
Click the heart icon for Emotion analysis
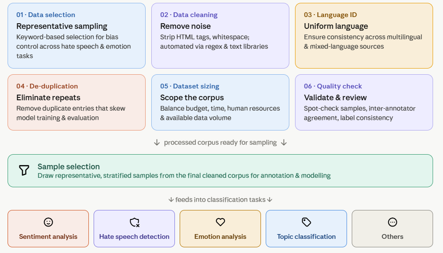(x=220, y=222)
